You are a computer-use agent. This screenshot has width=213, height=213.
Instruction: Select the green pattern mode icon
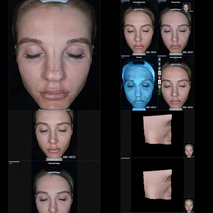click(159, 91)
